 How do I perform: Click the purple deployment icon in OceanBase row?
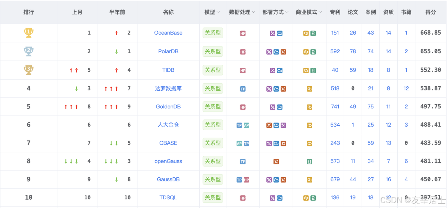click(x=273, y=33)
